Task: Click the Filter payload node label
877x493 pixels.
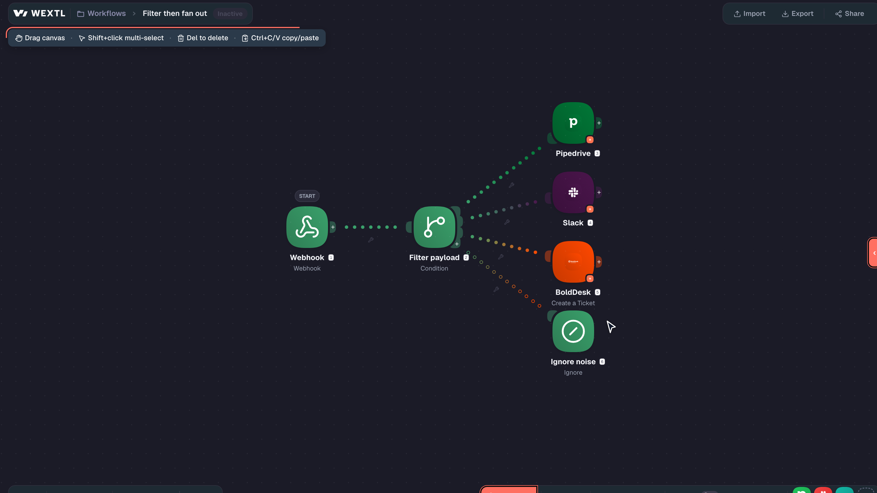Action: pos(434,257)
